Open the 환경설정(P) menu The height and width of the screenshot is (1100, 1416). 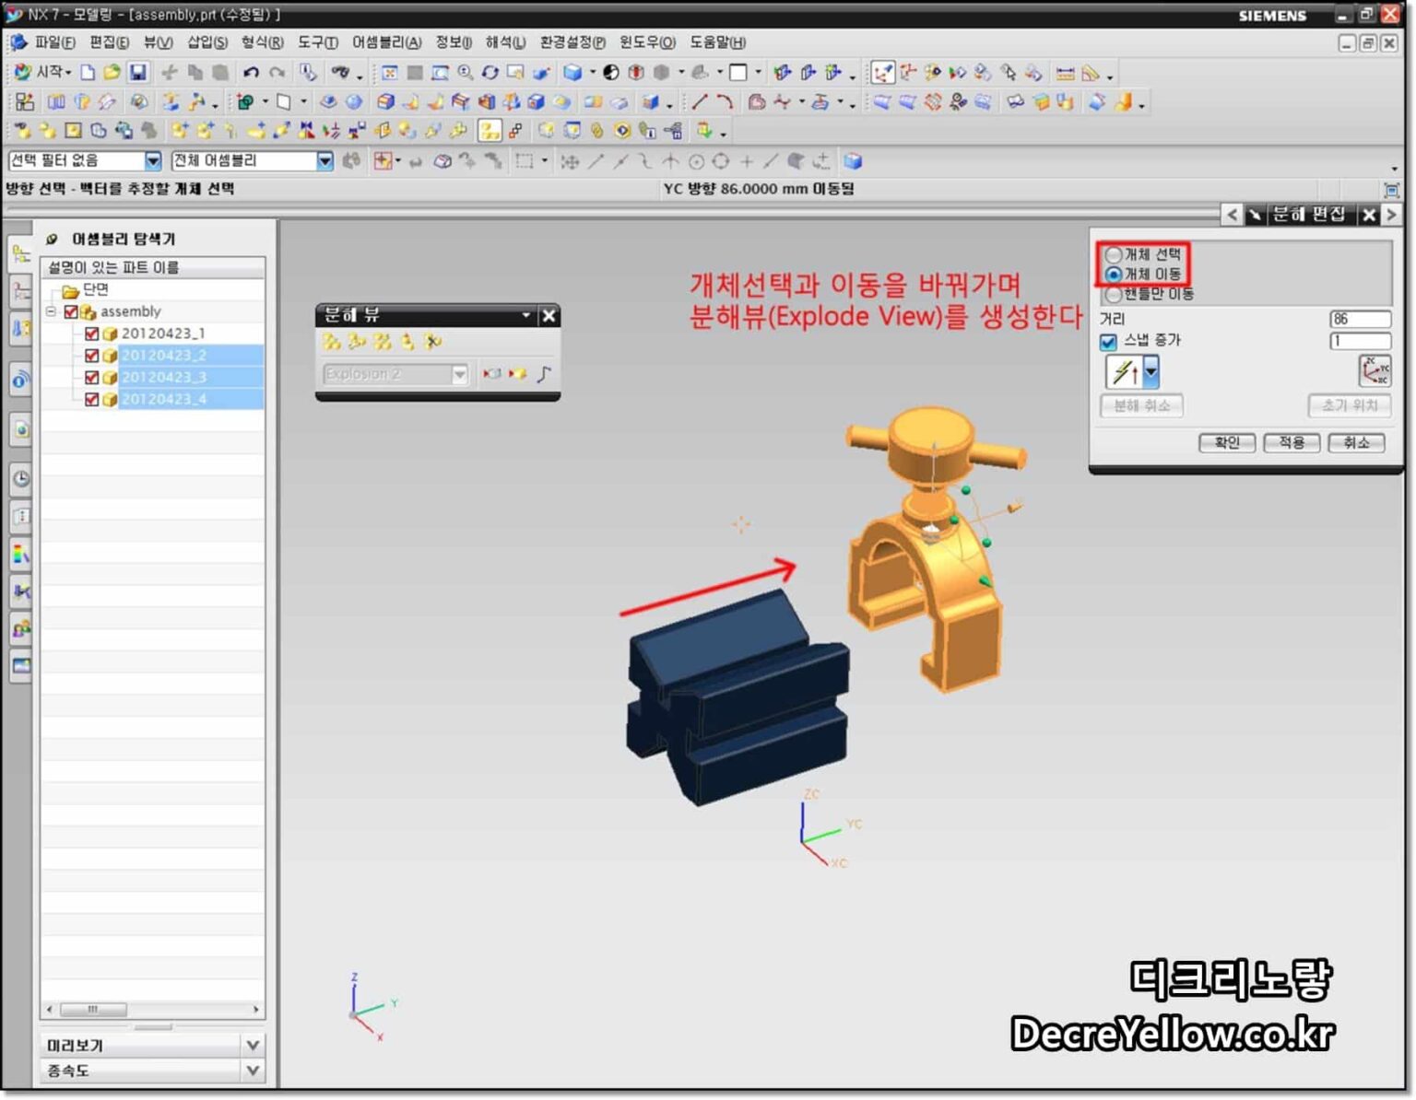tap(572, 42)
